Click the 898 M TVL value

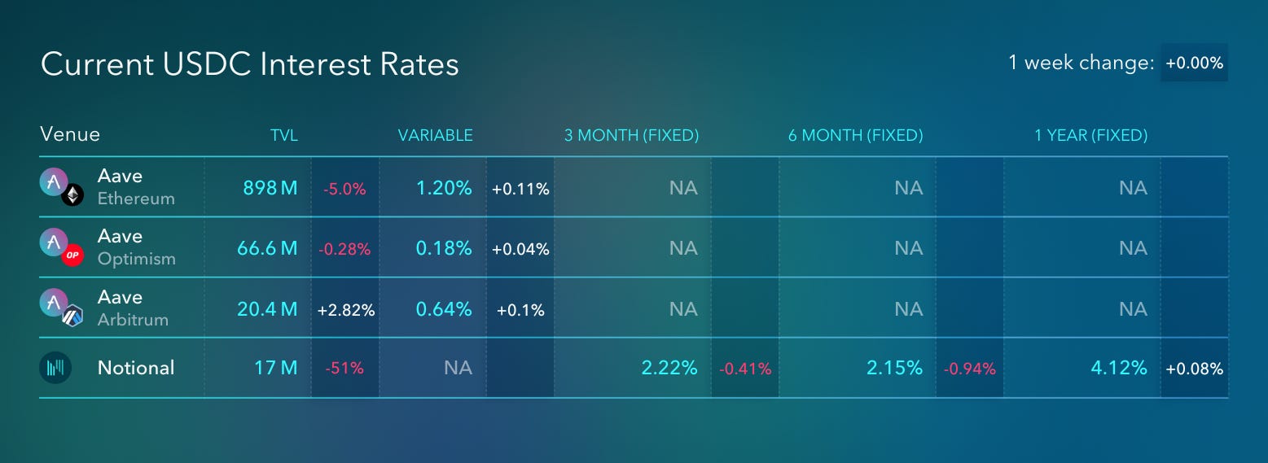(270, 188)
